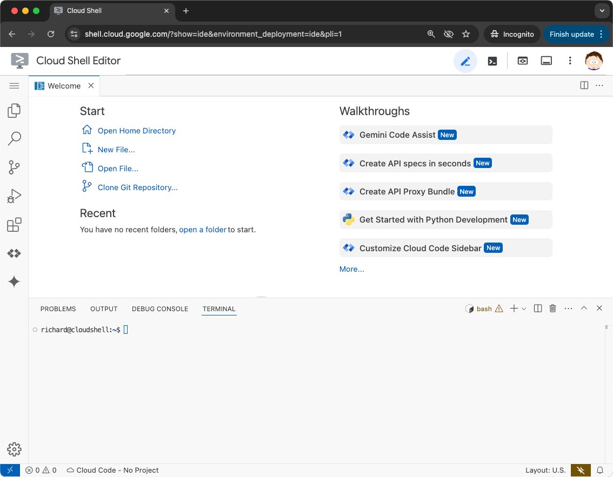Click the site information icon
This screenshot has height=477, width=613.
click(74, 34)
